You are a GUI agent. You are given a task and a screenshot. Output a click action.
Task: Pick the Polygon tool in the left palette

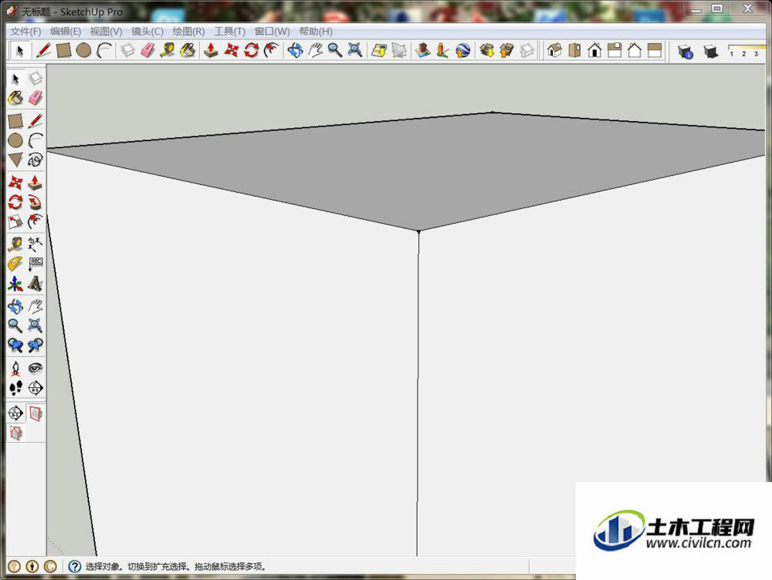point(15,160)
